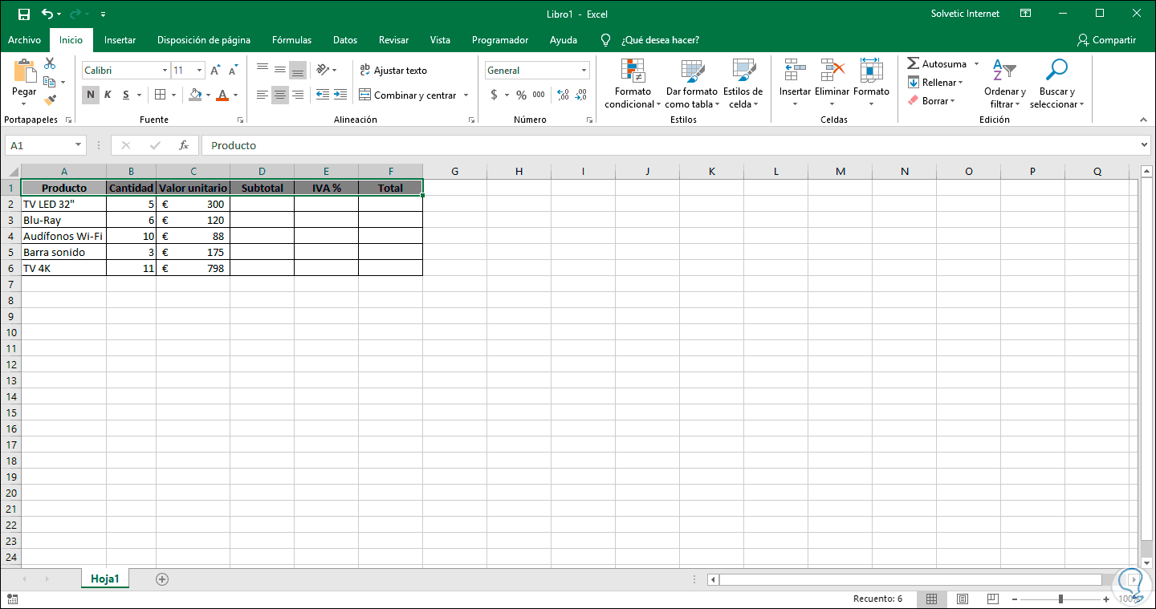
Task: Apply bold formatting with the Negrita icon
Action: [90, 94]
